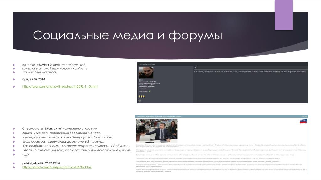Click the line 'Специалисты "ВКонтакте" намеренно отключили'

point(59,128)
